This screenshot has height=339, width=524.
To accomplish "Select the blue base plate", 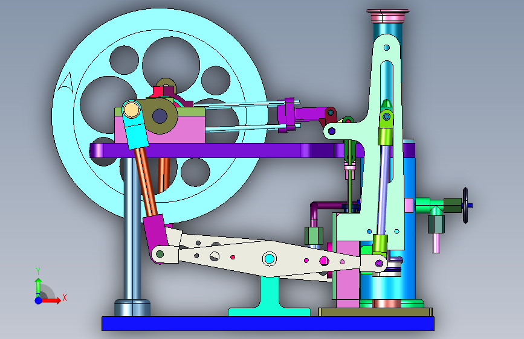I will [268, 324].
